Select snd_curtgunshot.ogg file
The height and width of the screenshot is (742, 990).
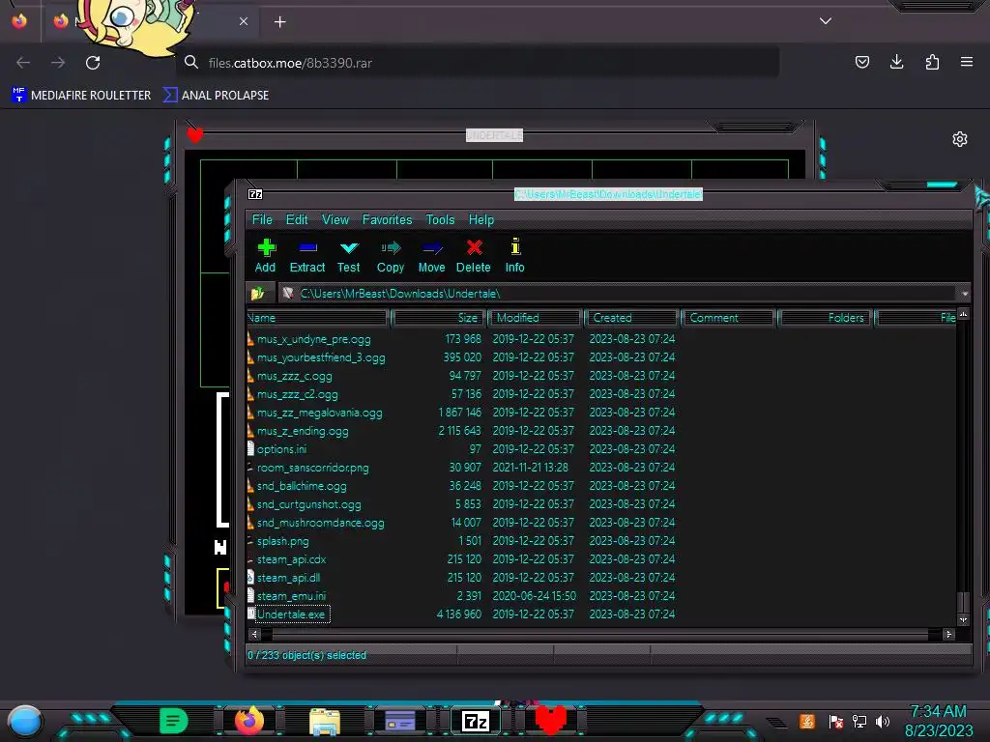[308, 504]
